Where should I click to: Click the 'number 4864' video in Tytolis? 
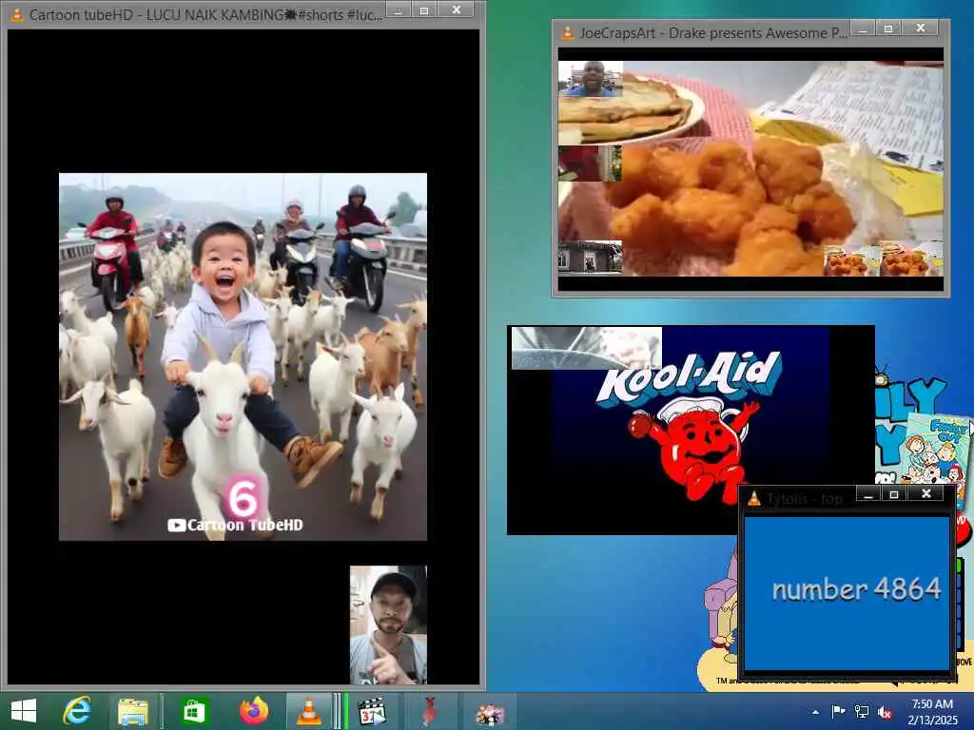(x=847, y=593)
